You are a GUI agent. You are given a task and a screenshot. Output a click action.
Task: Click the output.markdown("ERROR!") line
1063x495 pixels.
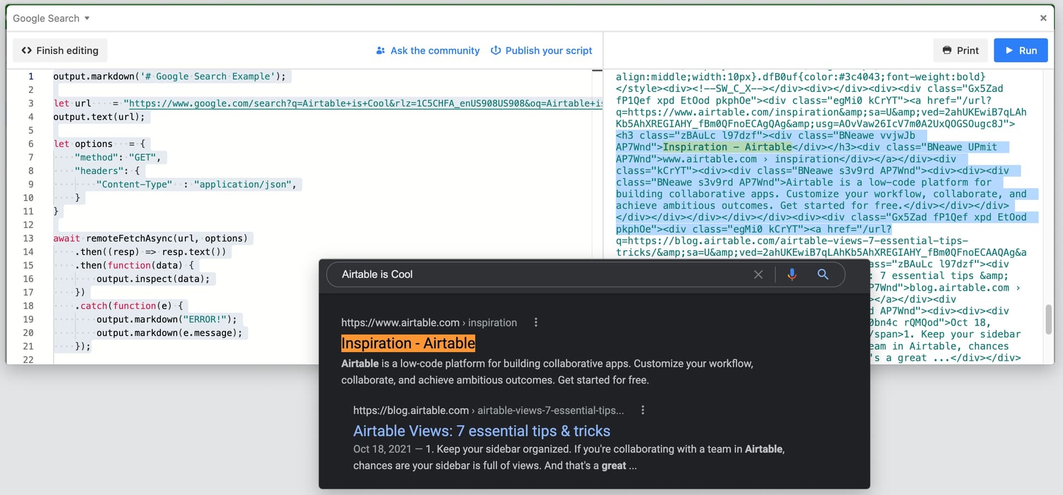[x=167, y=319]
